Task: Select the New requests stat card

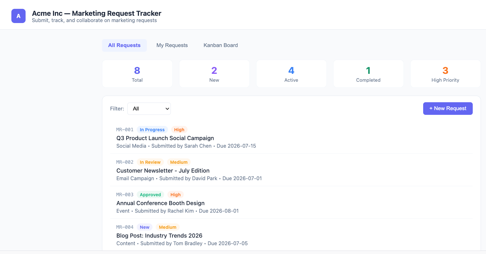Action: 214,74
